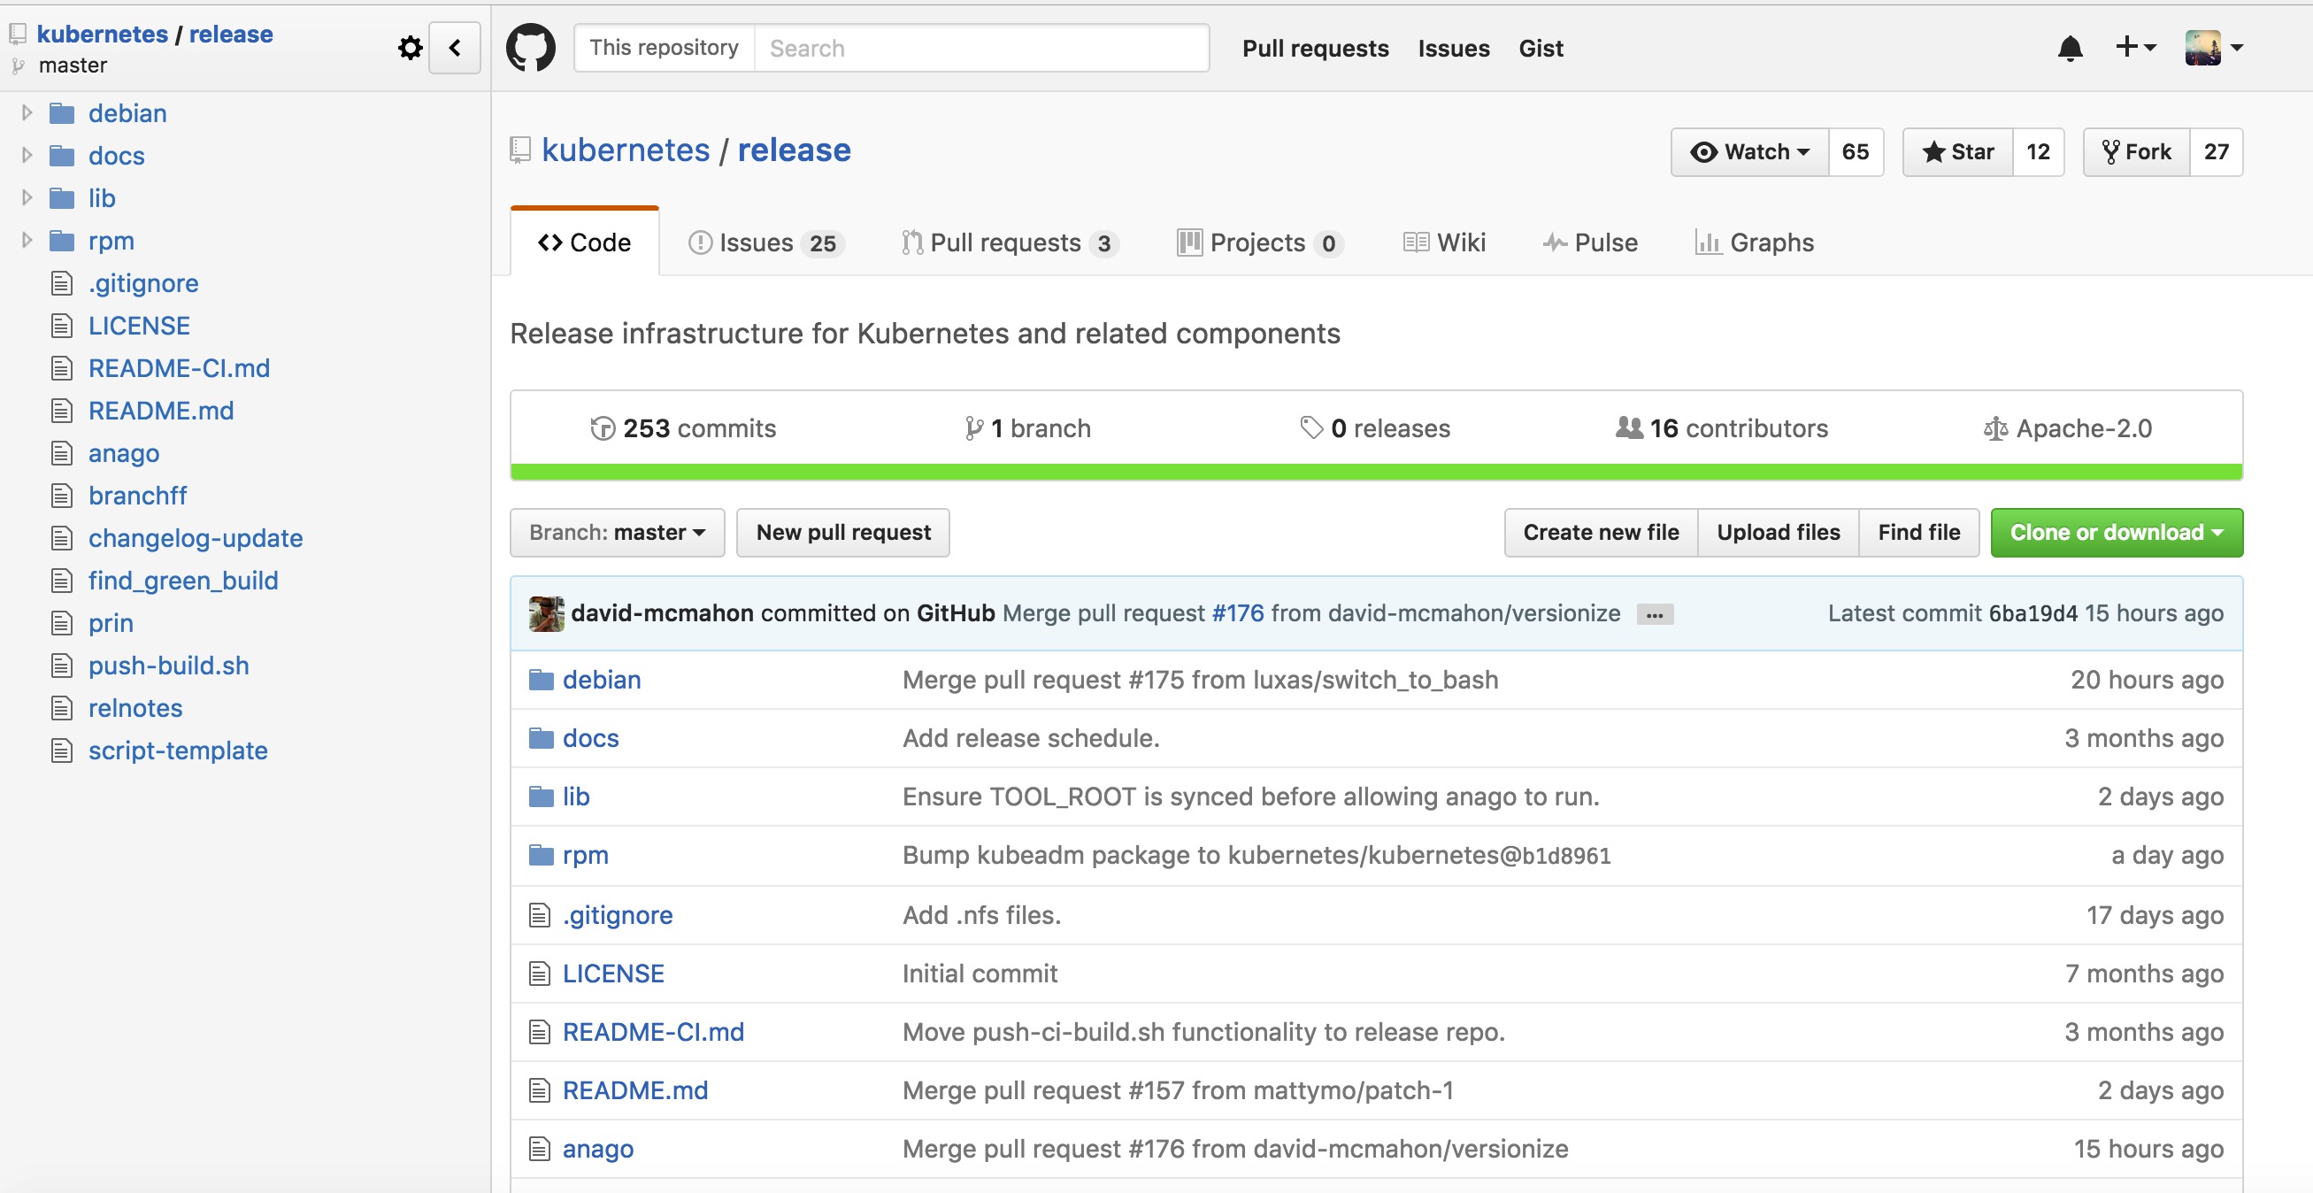View the 253 commits link
2313x1193 pixels.
tap(683, 428)
